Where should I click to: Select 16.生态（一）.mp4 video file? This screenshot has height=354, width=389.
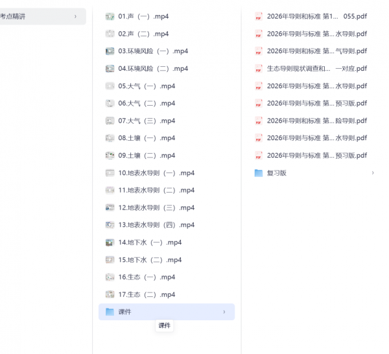pos(147,277)
